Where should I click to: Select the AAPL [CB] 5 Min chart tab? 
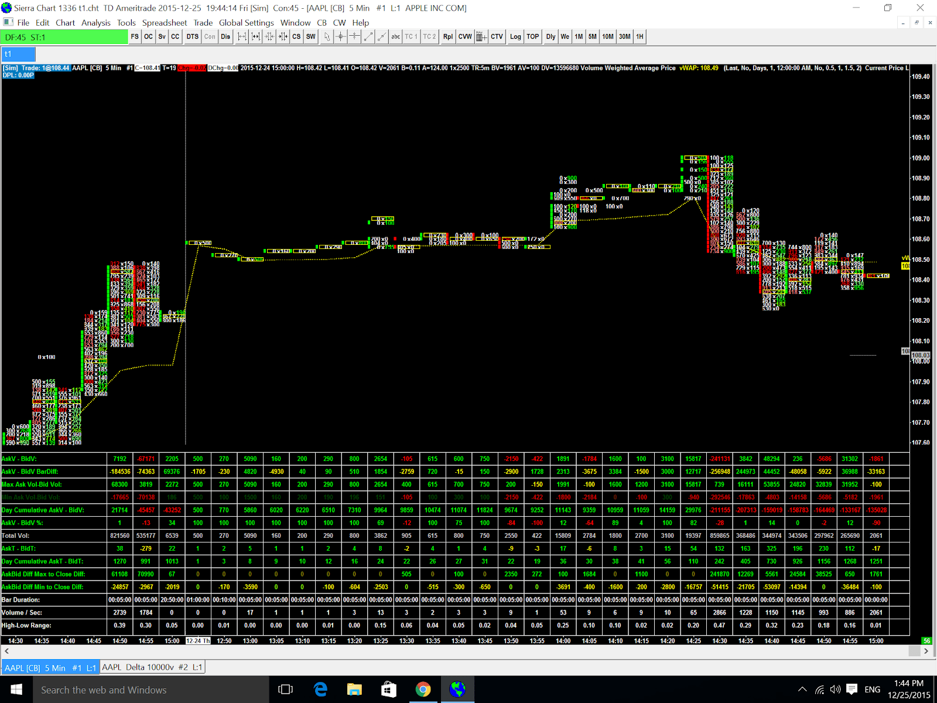tap(50, 667)
